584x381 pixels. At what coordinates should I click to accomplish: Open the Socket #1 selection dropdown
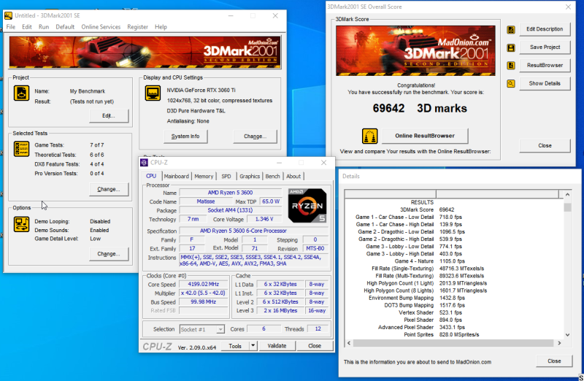[202, 329]
